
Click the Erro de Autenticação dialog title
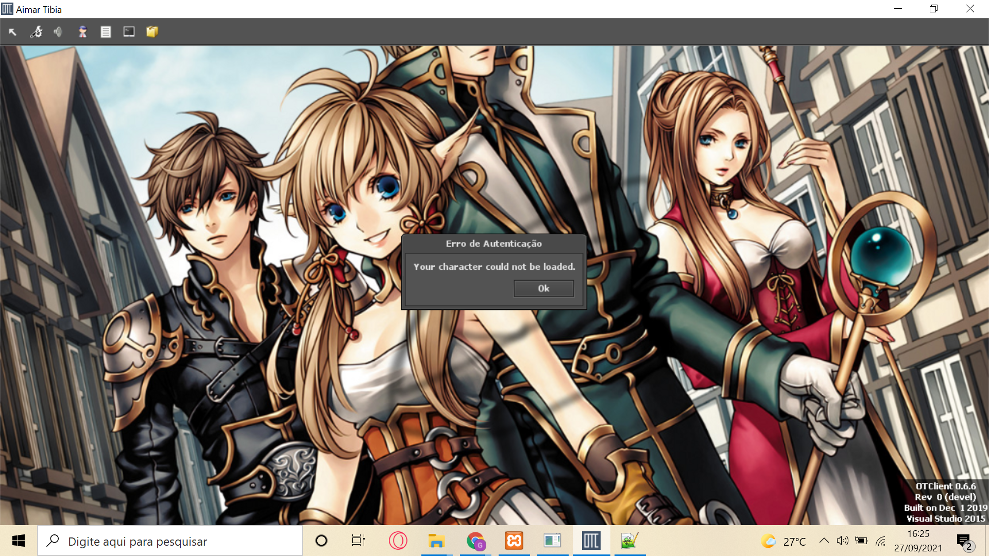coord(493,244)
